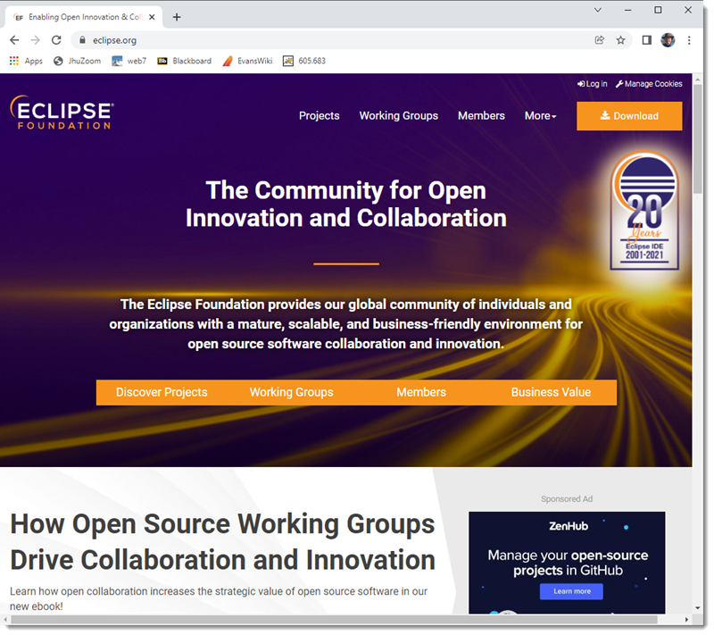
Task: Open a new browser tab with plus
Action: click(177, 17)
